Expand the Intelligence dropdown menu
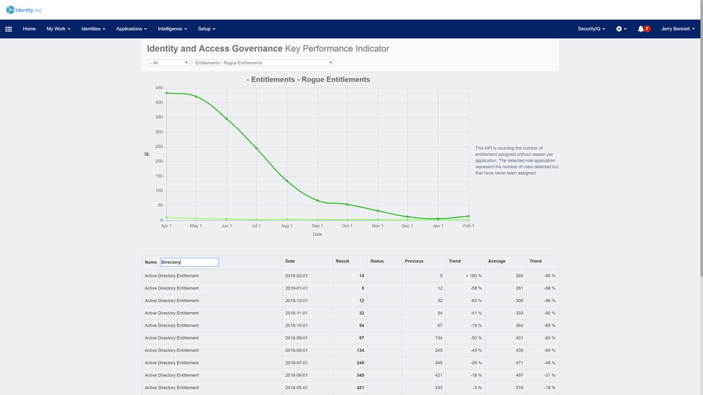Screen dimensions: 703x395 [x=172, y=30]
